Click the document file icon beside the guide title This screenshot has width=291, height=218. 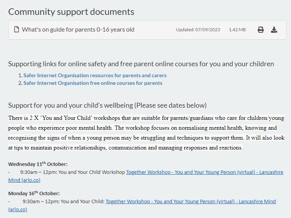click(x=16, y=29)
